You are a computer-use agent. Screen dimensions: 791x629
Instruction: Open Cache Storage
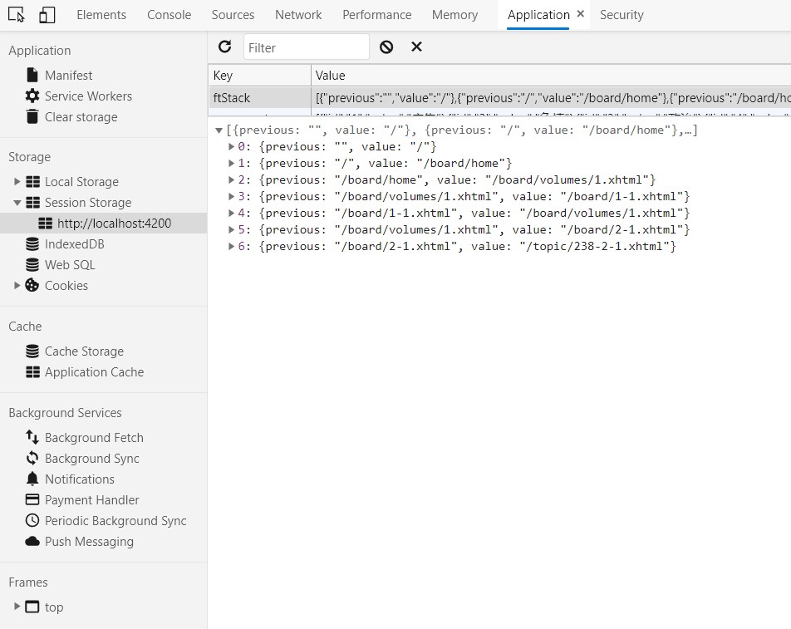click(x=84, y=351)
